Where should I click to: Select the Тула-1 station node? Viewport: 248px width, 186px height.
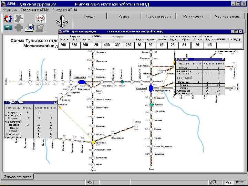click(93, 91)
